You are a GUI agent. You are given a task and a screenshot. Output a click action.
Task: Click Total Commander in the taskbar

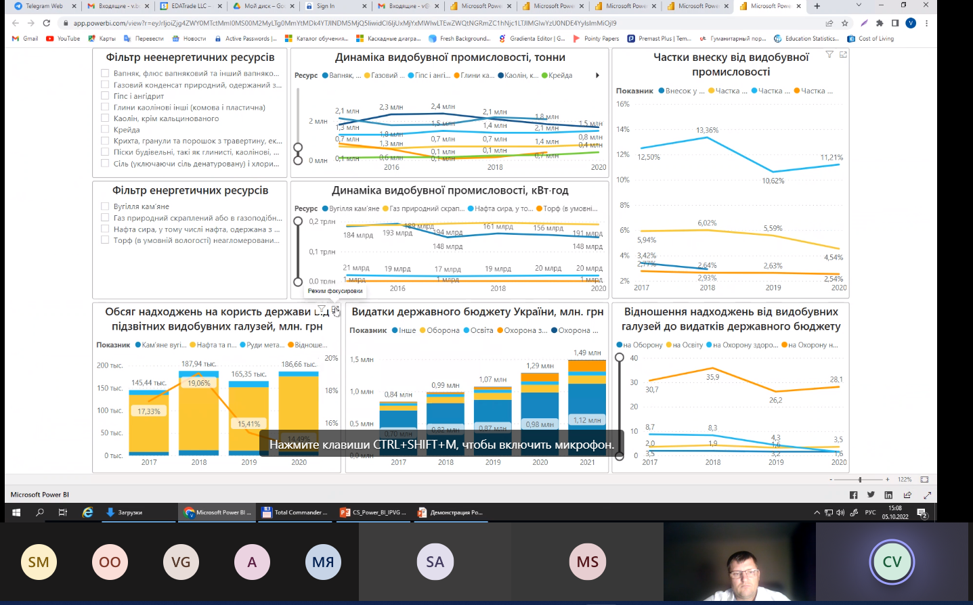(x=295, y=512)
